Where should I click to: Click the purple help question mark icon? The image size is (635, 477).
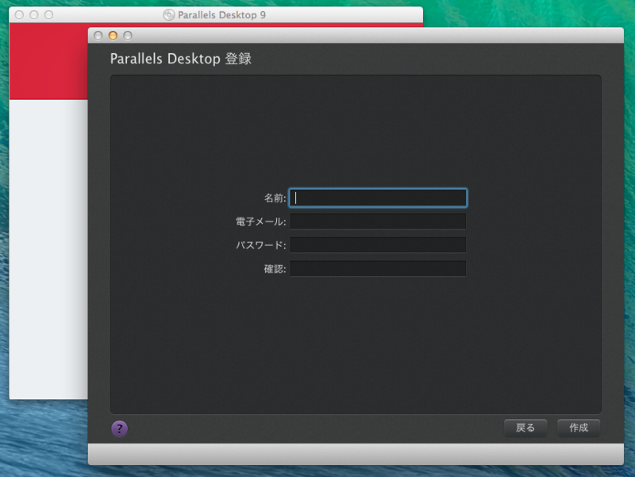(119, 429)
